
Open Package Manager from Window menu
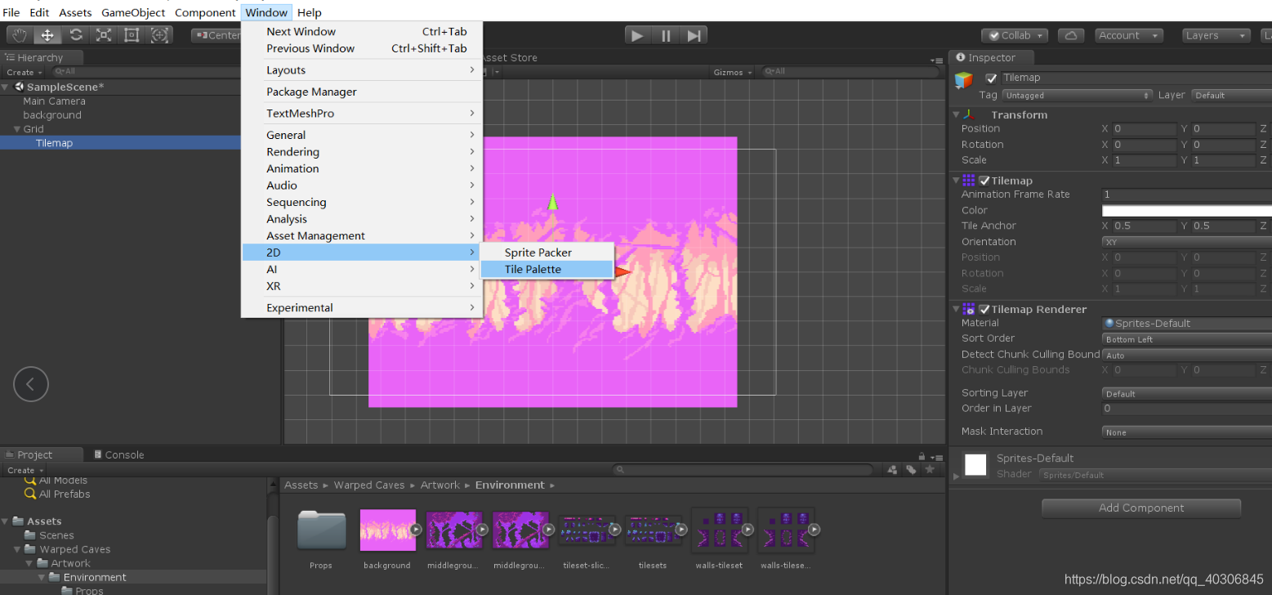(362, 92)
